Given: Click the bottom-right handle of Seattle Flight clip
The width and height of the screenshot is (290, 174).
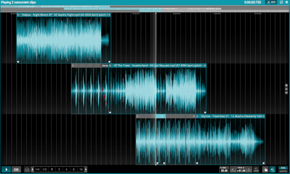Looking at the screenshot, I should coord(109,62).
